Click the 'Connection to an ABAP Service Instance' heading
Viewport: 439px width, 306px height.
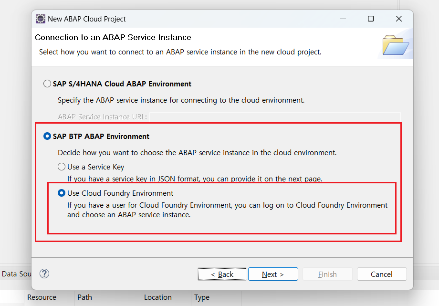[113, 37]
